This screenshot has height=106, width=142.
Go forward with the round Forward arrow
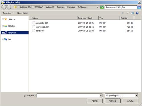9,7
